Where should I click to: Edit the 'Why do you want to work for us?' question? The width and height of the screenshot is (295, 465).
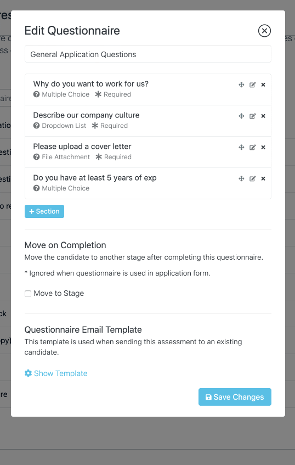[x=252, y=85]
